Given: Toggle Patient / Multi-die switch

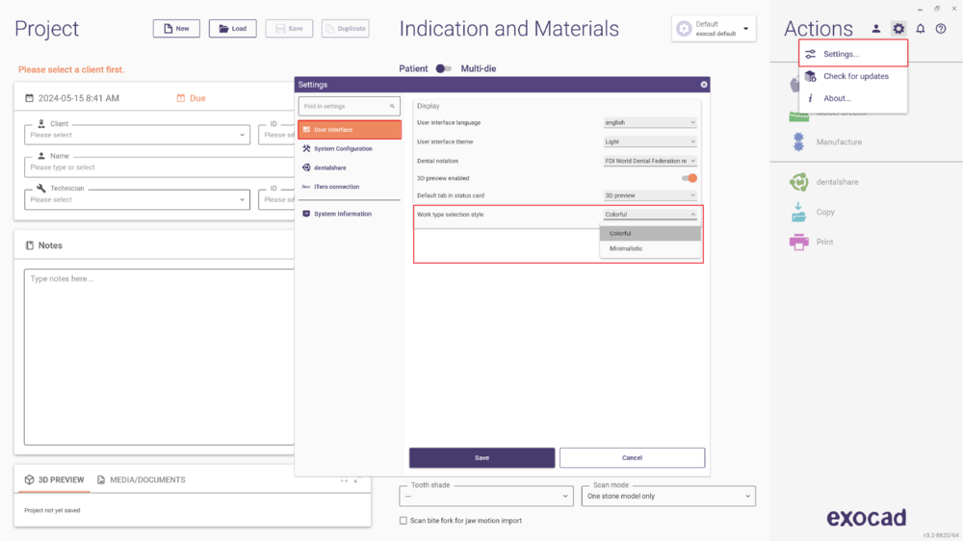Looking at the screenshot, I should click(443, 68).
